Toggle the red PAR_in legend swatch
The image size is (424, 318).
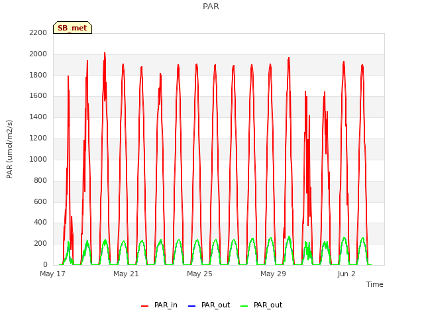pos(144,306)
